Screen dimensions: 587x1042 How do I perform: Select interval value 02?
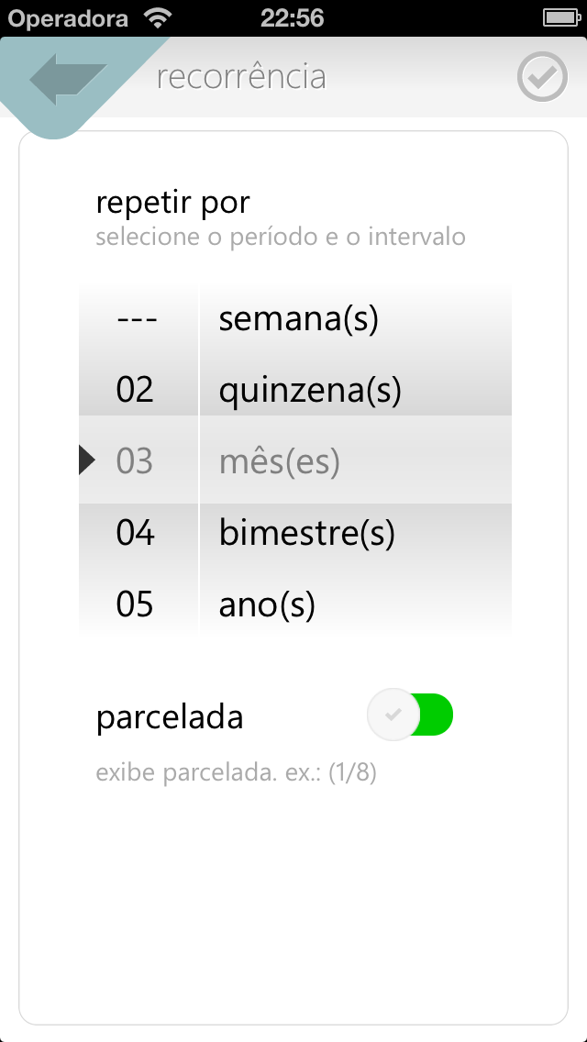[x=135, y=390]
